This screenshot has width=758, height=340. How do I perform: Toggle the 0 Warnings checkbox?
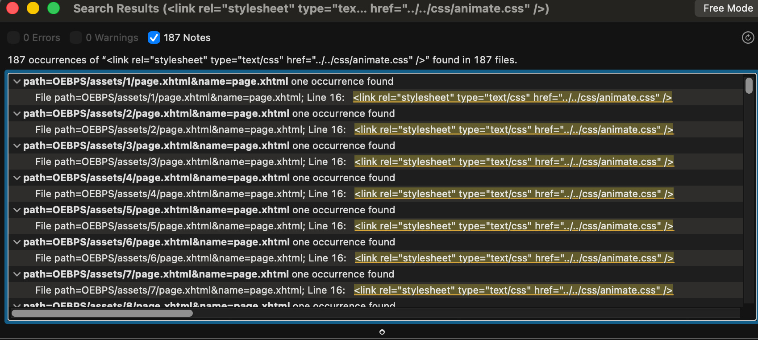tap(76, 37)
